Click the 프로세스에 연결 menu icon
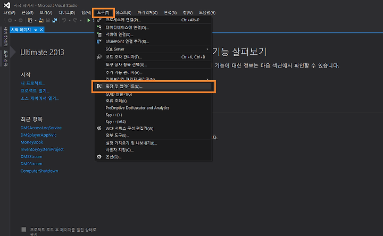383x236 pixels. 99,20
